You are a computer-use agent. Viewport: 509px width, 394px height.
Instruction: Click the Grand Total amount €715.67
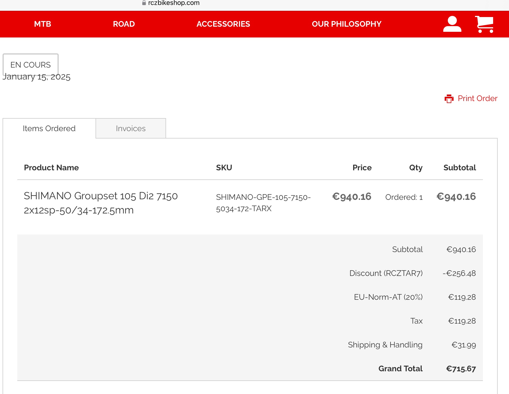coord(461,369)
